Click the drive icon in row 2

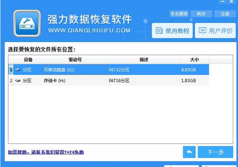click(18, 80)
